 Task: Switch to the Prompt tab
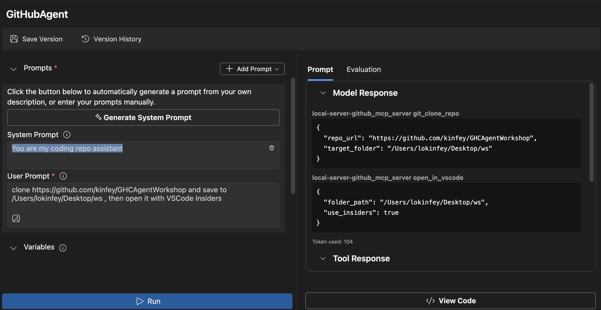tap(320, 69)
